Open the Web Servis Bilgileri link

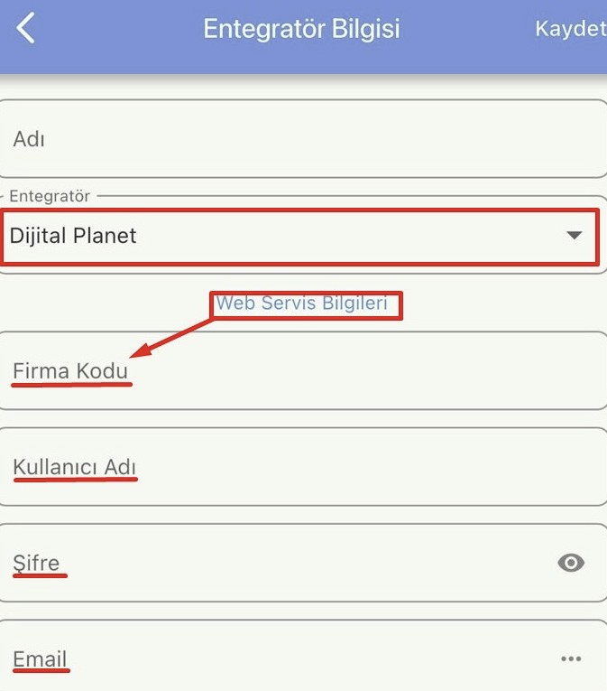tap(301, 303)
